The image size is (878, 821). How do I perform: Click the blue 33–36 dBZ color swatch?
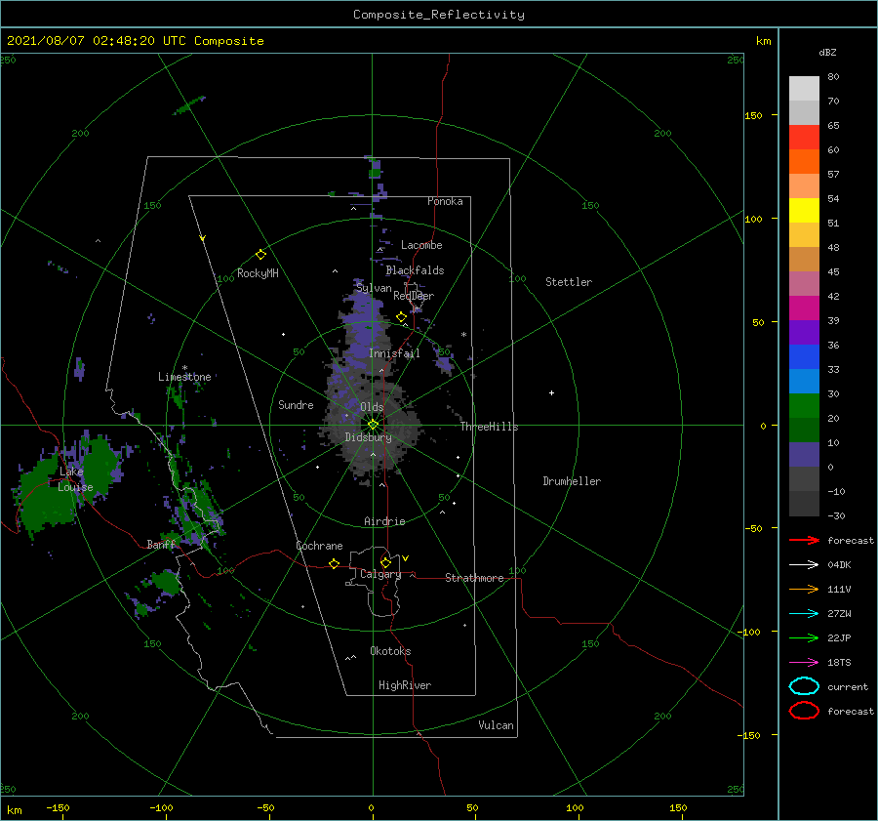[804, 356]
